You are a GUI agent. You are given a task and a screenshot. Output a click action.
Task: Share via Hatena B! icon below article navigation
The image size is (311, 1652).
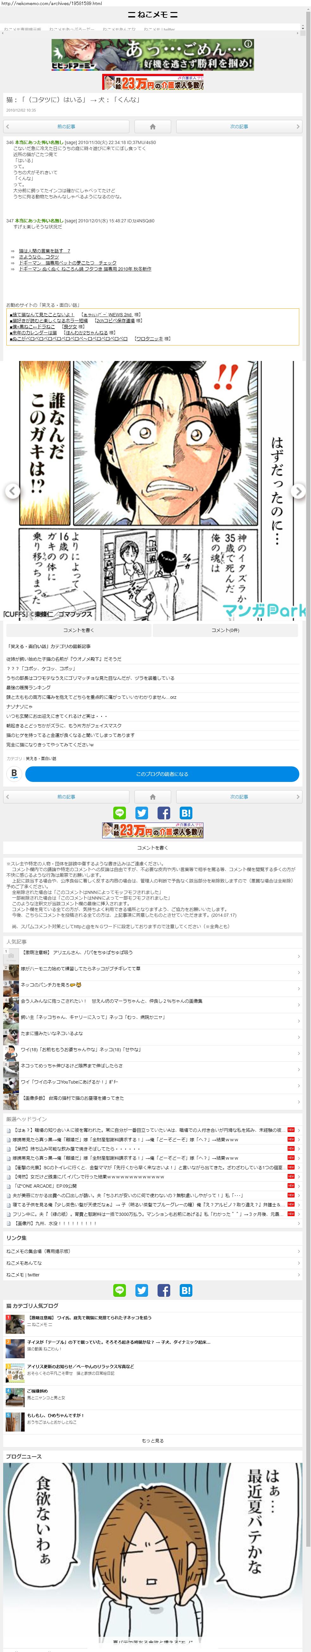click(186, 813)
